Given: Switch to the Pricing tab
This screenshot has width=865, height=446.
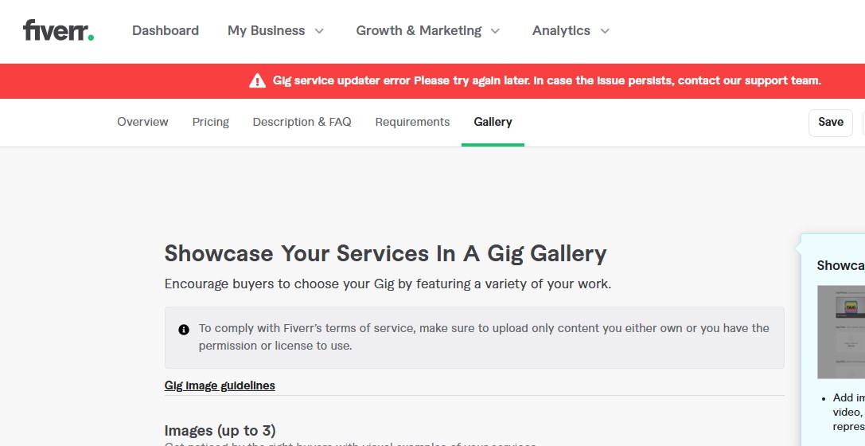Looking at the screenshot, I should tap(211, 122).
